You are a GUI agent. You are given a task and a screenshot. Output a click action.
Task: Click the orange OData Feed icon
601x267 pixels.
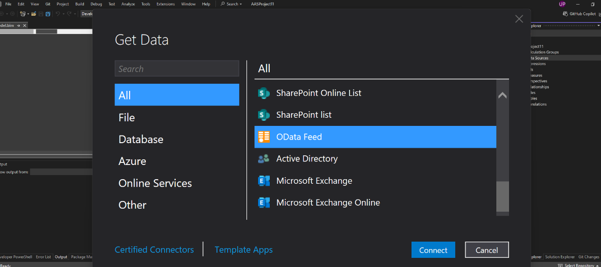tap(264, 137)
